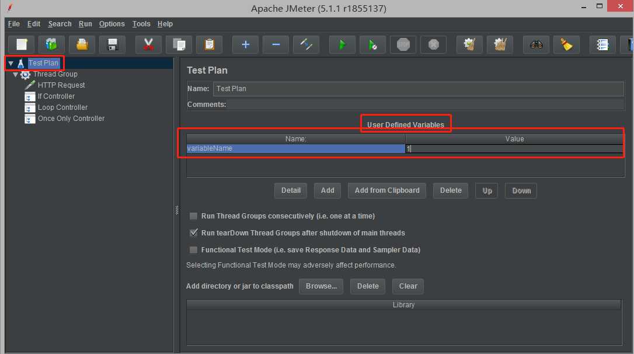
Task: Click the New test plan toolbar icon
Action: 22,44
